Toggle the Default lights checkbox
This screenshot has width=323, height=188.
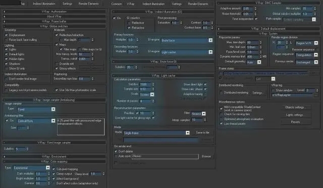[x=7, y=54]
